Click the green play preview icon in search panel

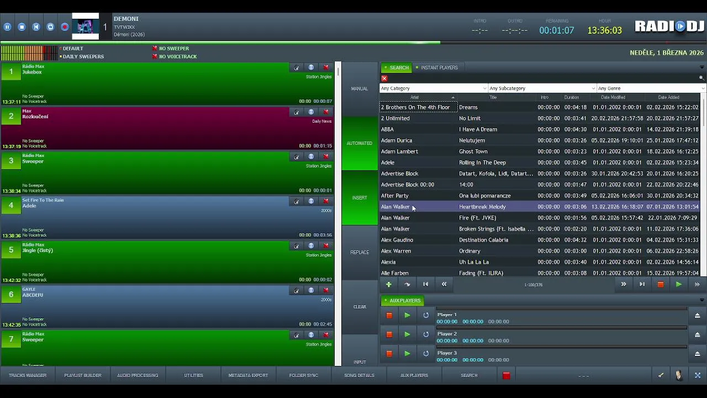(x=678, y=284)
